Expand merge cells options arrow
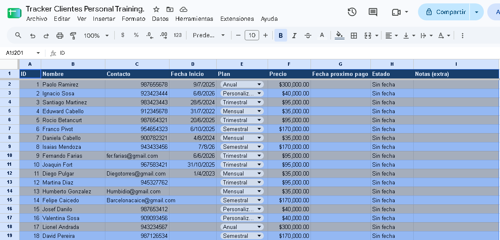The image size is (500, 240). pos(377,36)
